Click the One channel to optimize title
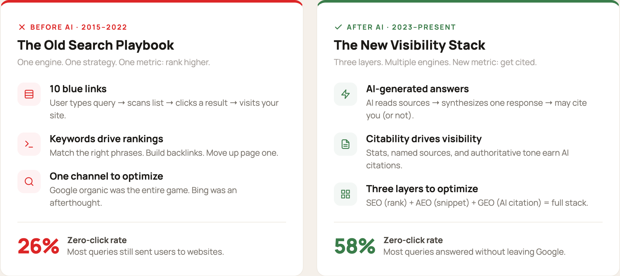 106,176
